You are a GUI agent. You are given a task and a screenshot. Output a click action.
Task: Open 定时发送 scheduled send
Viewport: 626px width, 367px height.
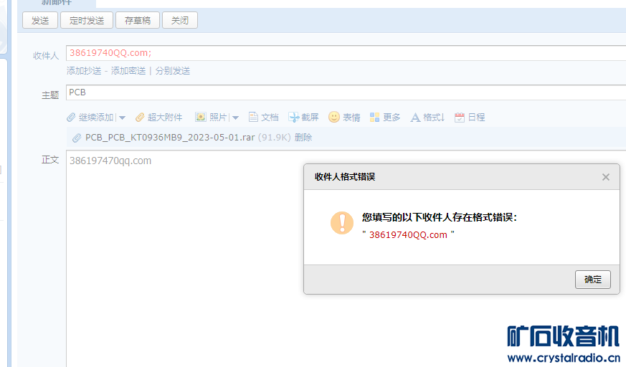(x=87, y=20)
